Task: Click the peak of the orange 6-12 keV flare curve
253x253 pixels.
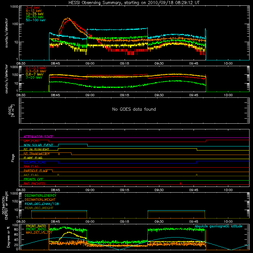Action: (68, 18)
